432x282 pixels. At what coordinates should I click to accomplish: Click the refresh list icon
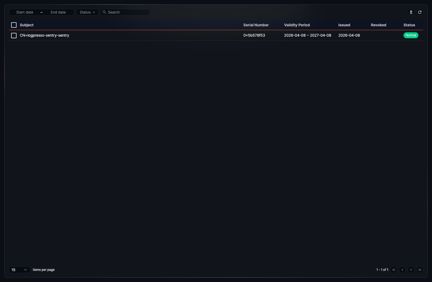tap(420, 12)
